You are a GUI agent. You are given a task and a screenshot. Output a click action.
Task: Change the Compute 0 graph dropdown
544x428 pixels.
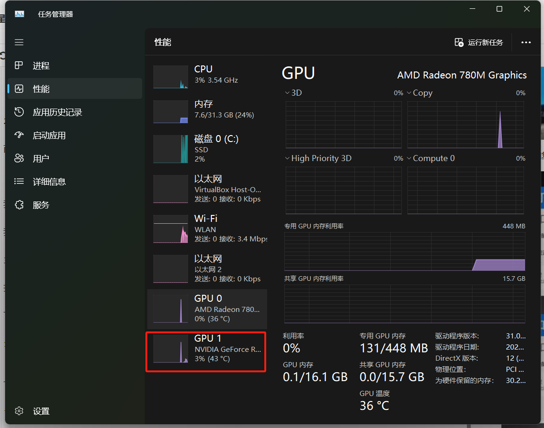pyautogui.click(x=409, y=158)
